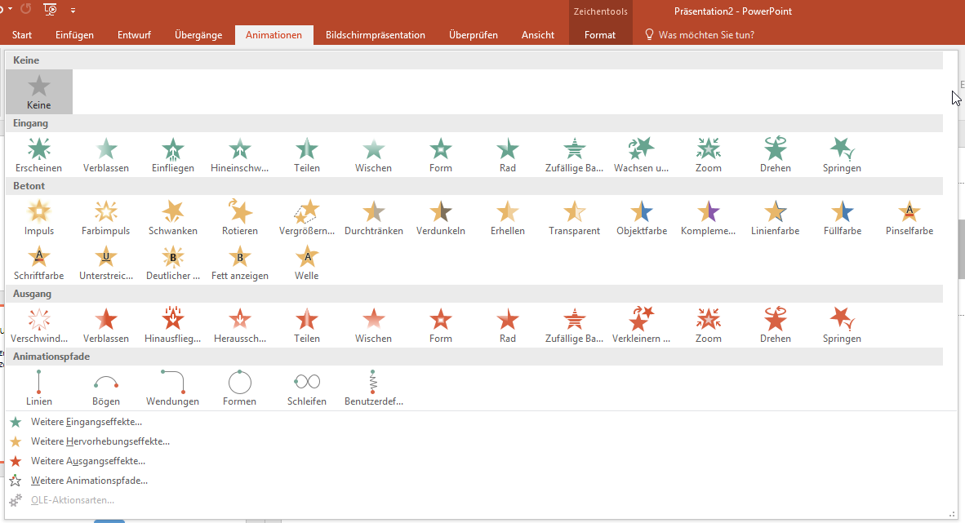Apply the Verschwinden exit effect
The image size is (965, 523).
tap(39, 324)
